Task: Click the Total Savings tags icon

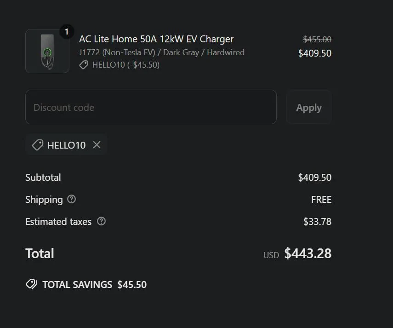Action: pos(31,284)
